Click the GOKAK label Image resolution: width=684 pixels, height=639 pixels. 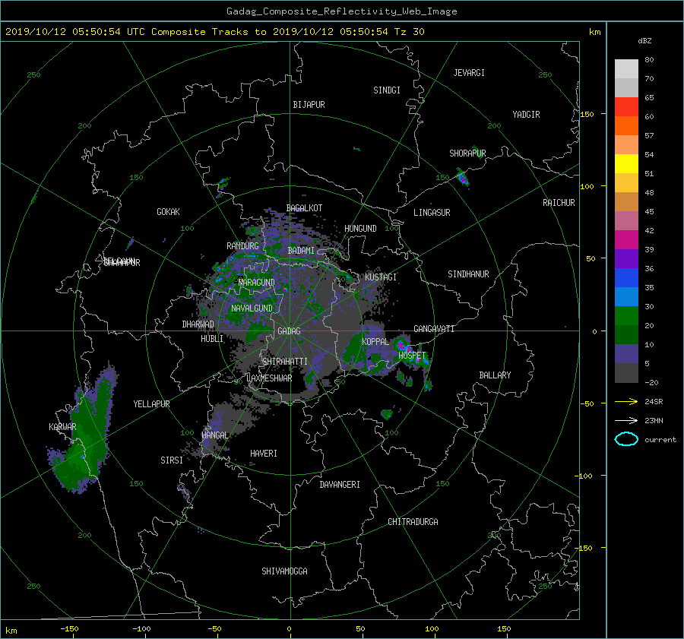point(168,212)
